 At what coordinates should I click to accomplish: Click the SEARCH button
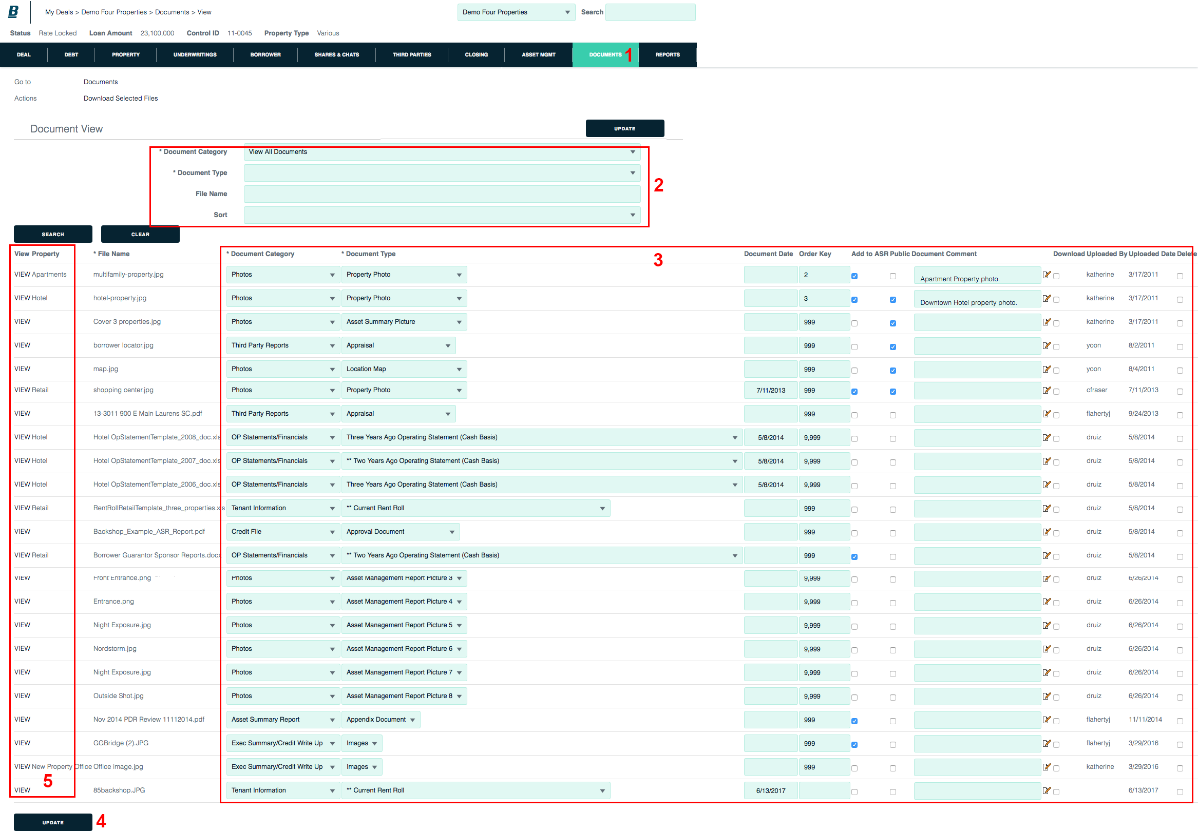click(x=53, y=234)
